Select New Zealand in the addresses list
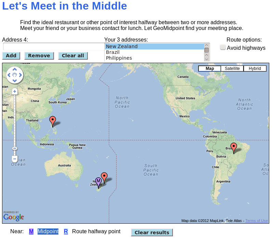The height and width of the screenshot is (238, 272). 122,46
